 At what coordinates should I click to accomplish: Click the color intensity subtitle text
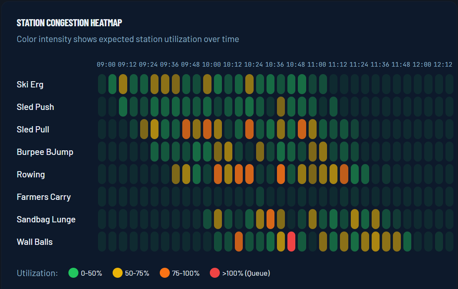point(128,39)
